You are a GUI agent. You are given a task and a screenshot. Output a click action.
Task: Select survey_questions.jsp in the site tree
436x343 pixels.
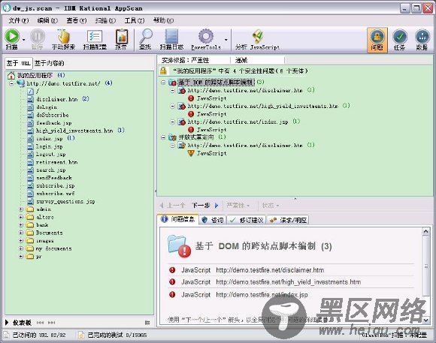[65, 201]
